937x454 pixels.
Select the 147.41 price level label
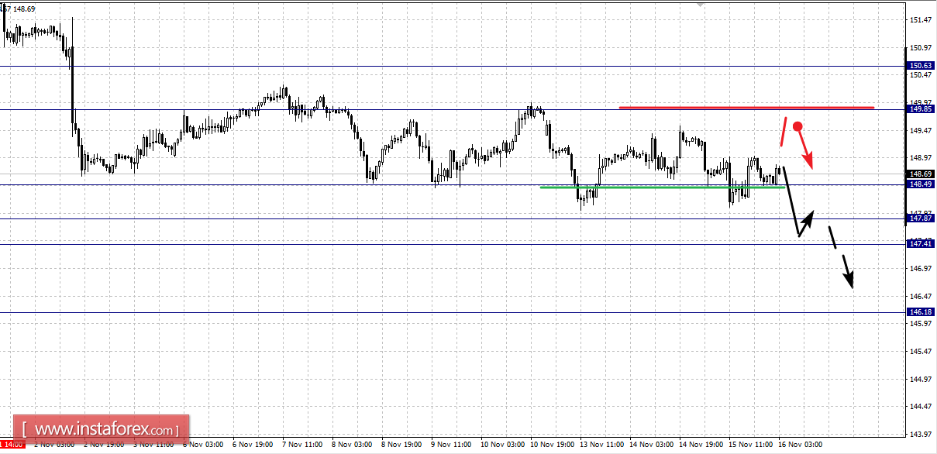point(921,244)
